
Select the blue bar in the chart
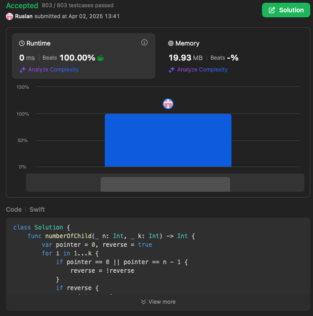pos(168,140)
